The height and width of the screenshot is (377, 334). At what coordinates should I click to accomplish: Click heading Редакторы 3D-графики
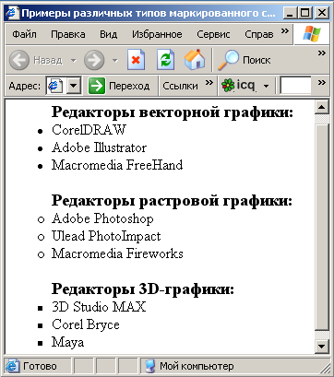pyautogui.click(x=143, y=289)
